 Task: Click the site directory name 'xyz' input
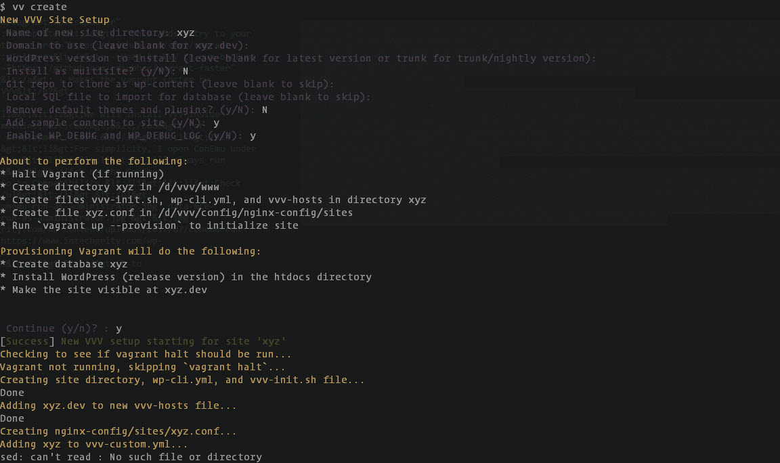[x=186, y=32]
